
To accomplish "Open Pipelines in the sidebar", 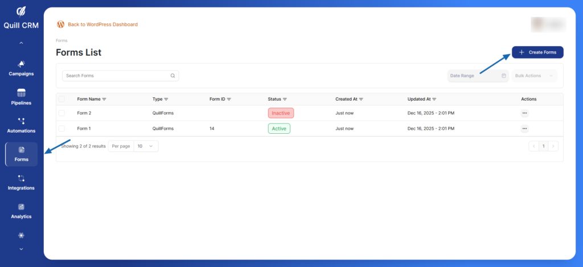I will click(21, 97).
